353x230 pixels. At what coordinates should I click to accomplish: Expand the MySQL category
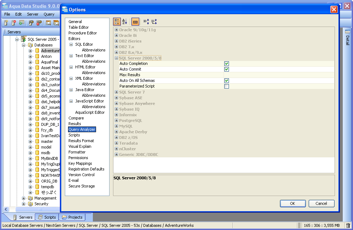pyautogui.click(x=116, y=126)
